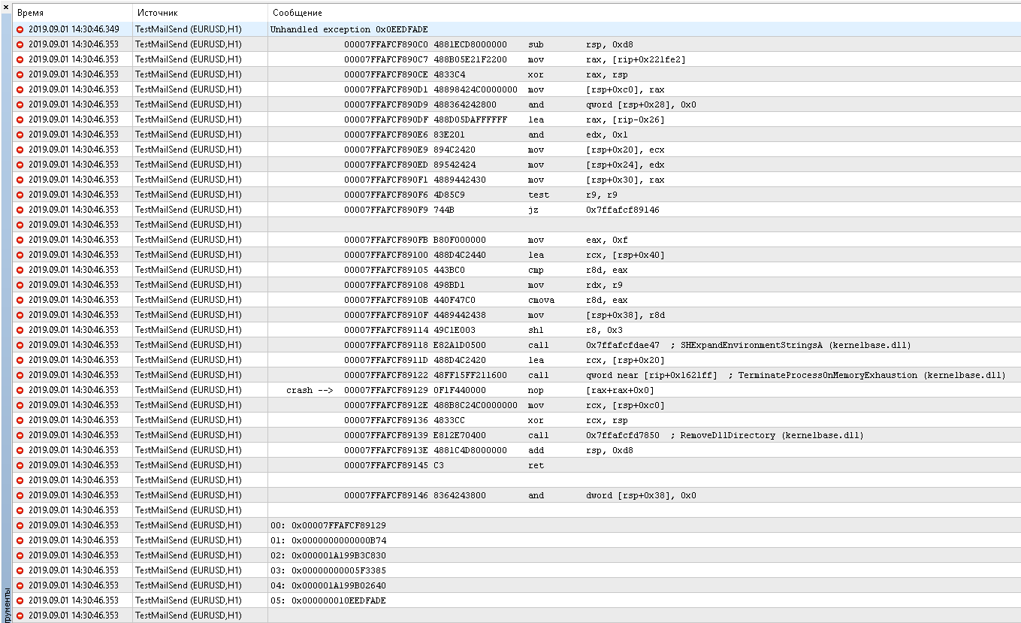The height and width of the screenshot is (623, 1021).
Task: Click the error icon on the jz 0x7ffafcf89146 row
Action: tap(19, 209)
